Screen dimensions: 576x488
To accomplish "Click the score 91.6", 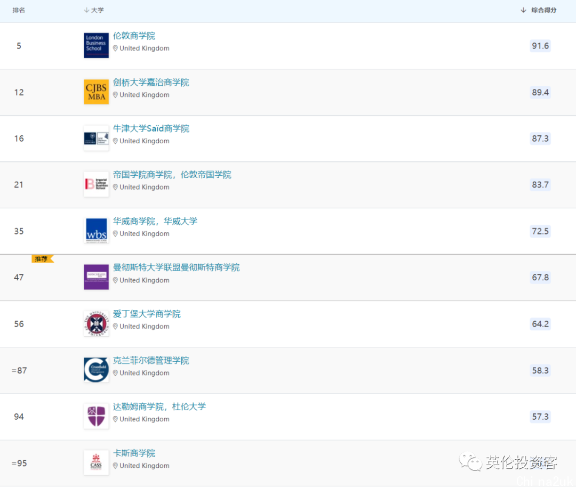I will (x=540, y=46).
